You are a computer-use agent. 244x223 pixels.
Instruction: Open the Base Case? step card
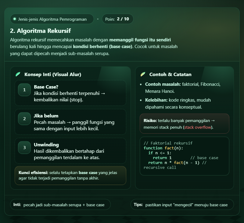[x=70, y=93]
